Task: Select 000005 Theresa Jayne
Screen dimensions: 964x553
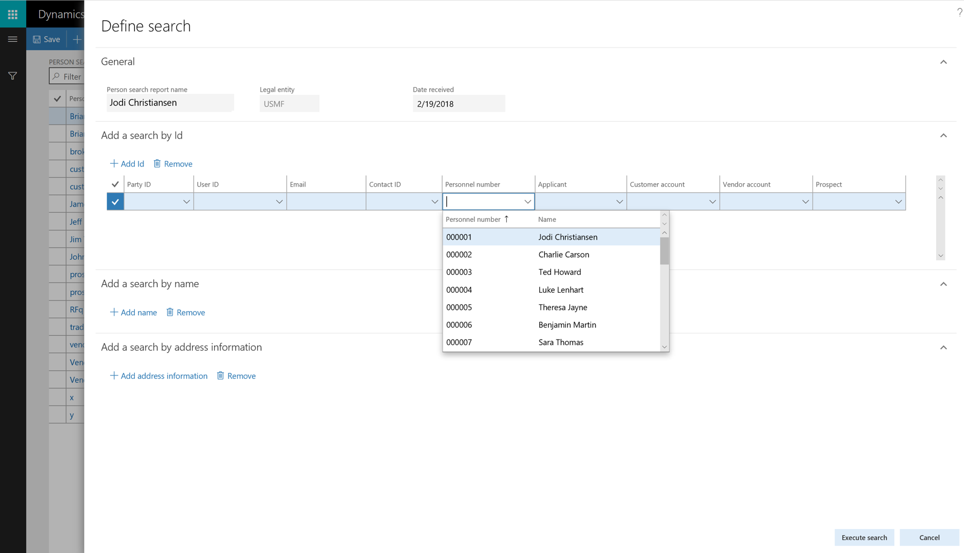Action: (x=552, y=307)
